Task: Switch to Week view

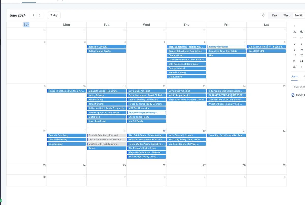Action: coord(287,15)
